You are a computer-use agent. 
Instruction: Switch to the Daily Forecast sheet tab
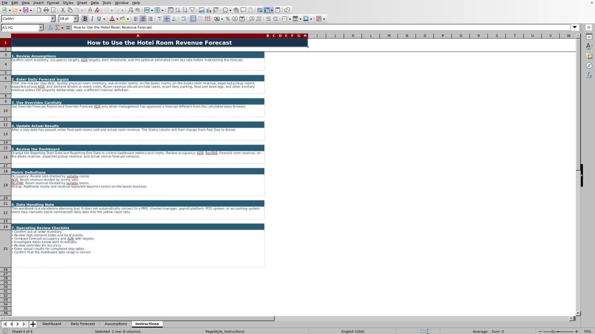coord(82,324)
